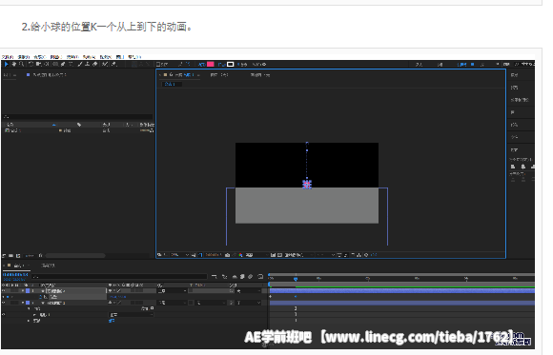Select the Hand tool
Screen dimensions: 553x355
tap(14, 64)
